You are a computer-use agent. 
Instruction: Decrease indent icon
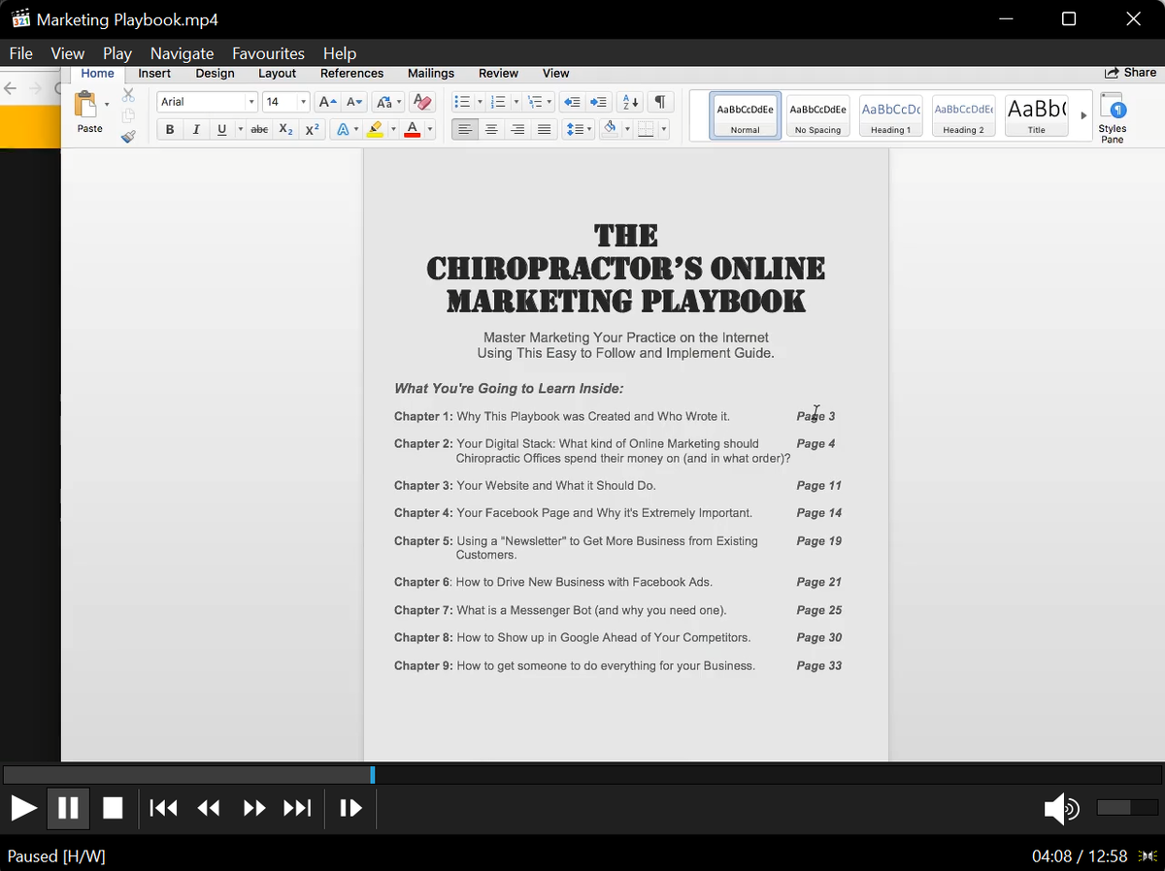point(573,102)
